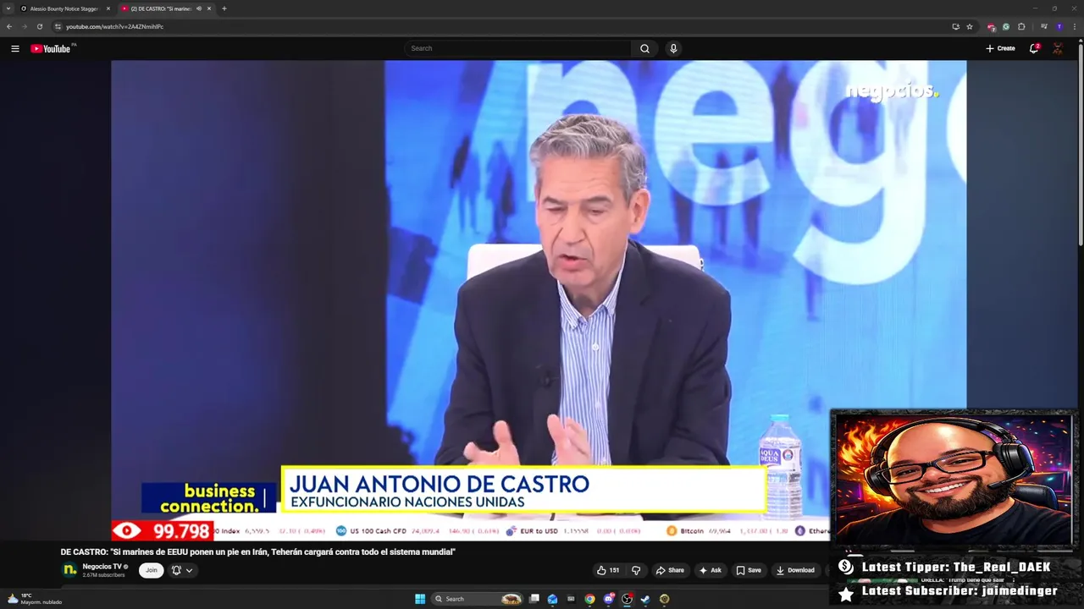Install or cast icon in address bar

click(955, 26)
